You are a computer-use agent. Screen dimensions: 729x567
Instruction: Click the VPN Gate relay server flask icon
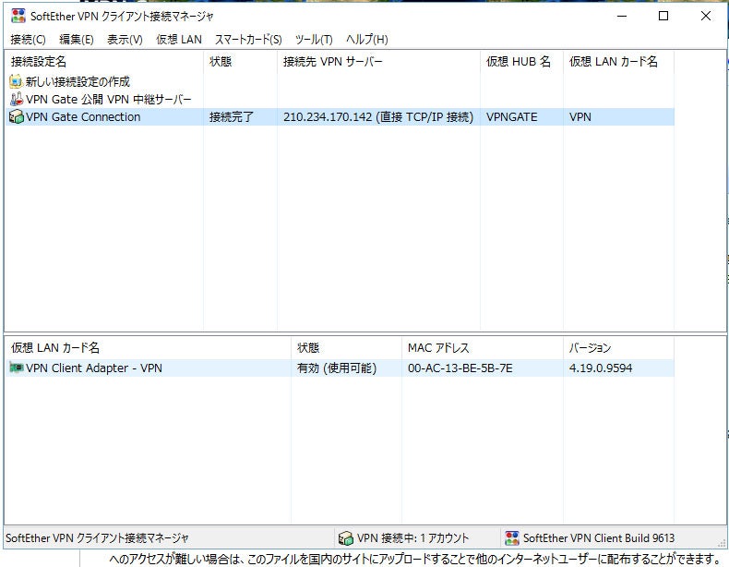click(17, 99)
